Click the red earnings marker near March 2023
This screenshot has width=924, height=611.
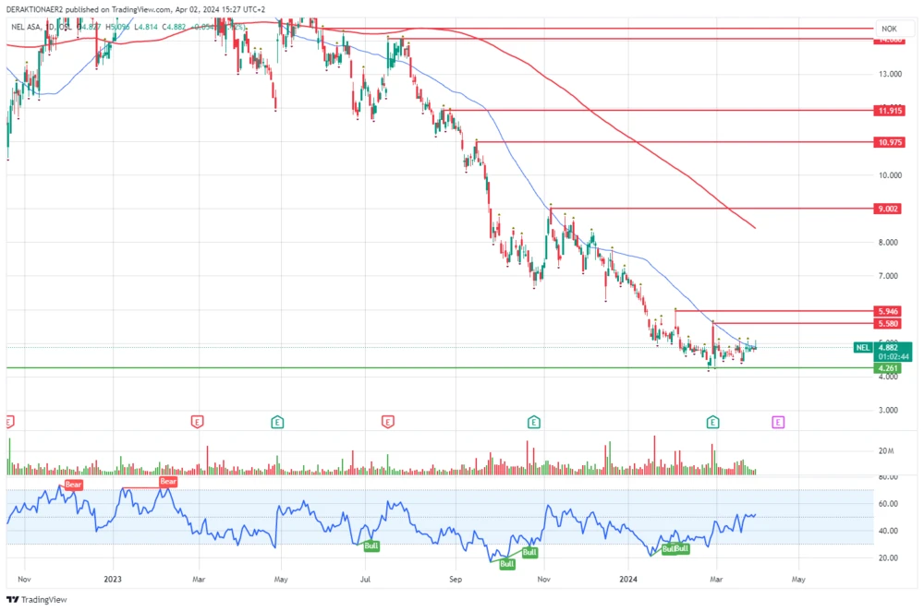click(197, 422)
